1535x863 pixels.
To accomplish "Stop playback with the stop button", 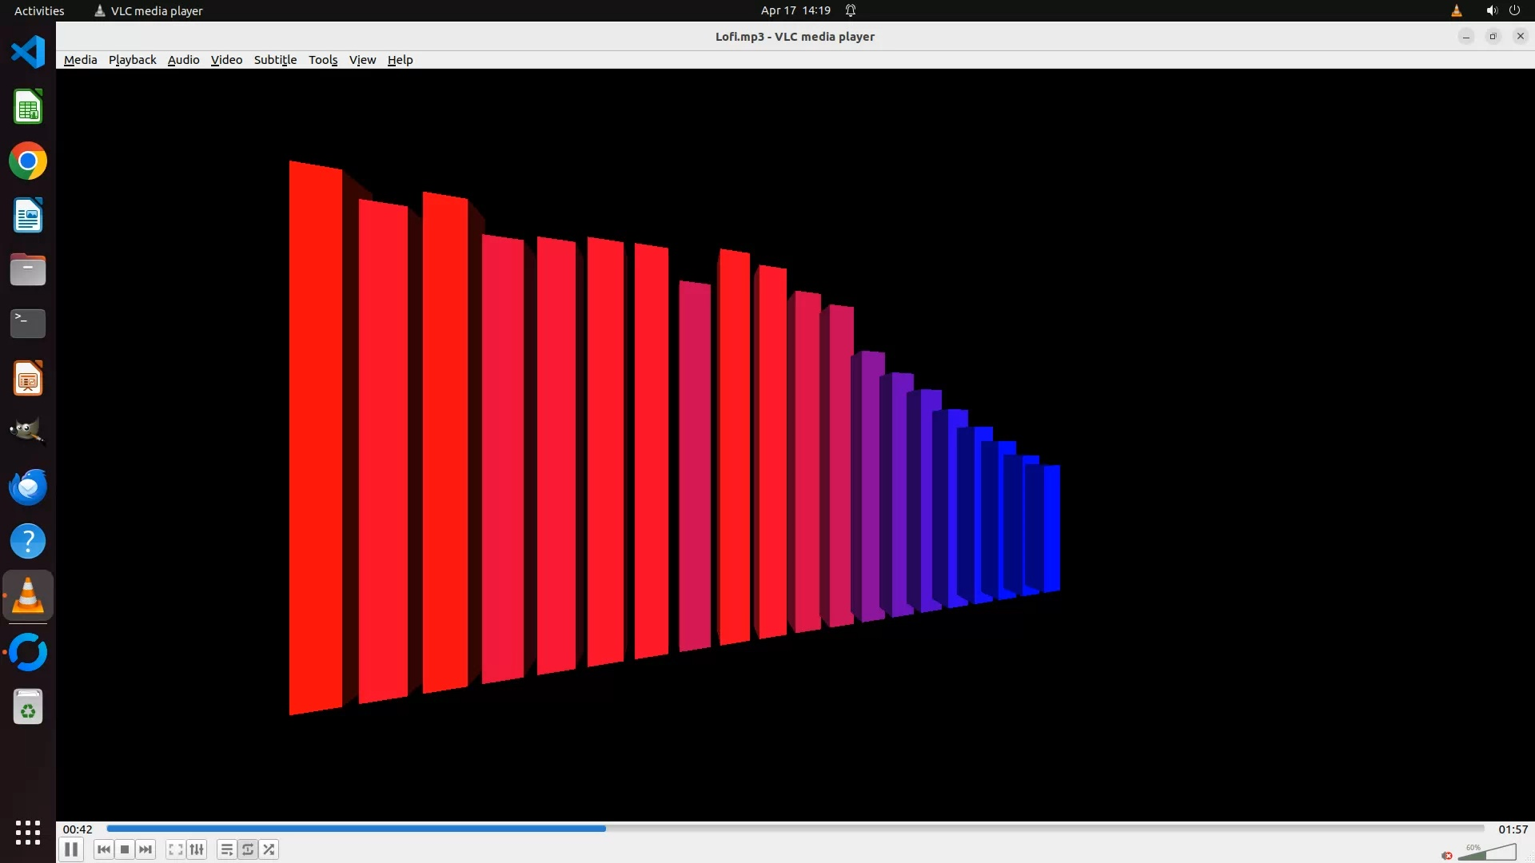I will [125, 849].
